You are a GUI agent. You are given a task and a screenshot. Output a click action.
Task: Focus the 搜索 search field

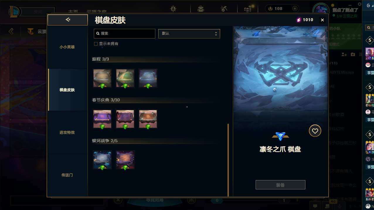click(124, 33)
